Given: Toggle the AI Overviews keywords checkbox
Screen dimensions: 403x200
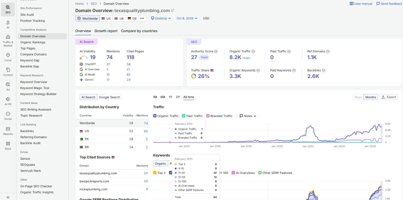Looking at the screenshot, I should (x=233, y=173).
